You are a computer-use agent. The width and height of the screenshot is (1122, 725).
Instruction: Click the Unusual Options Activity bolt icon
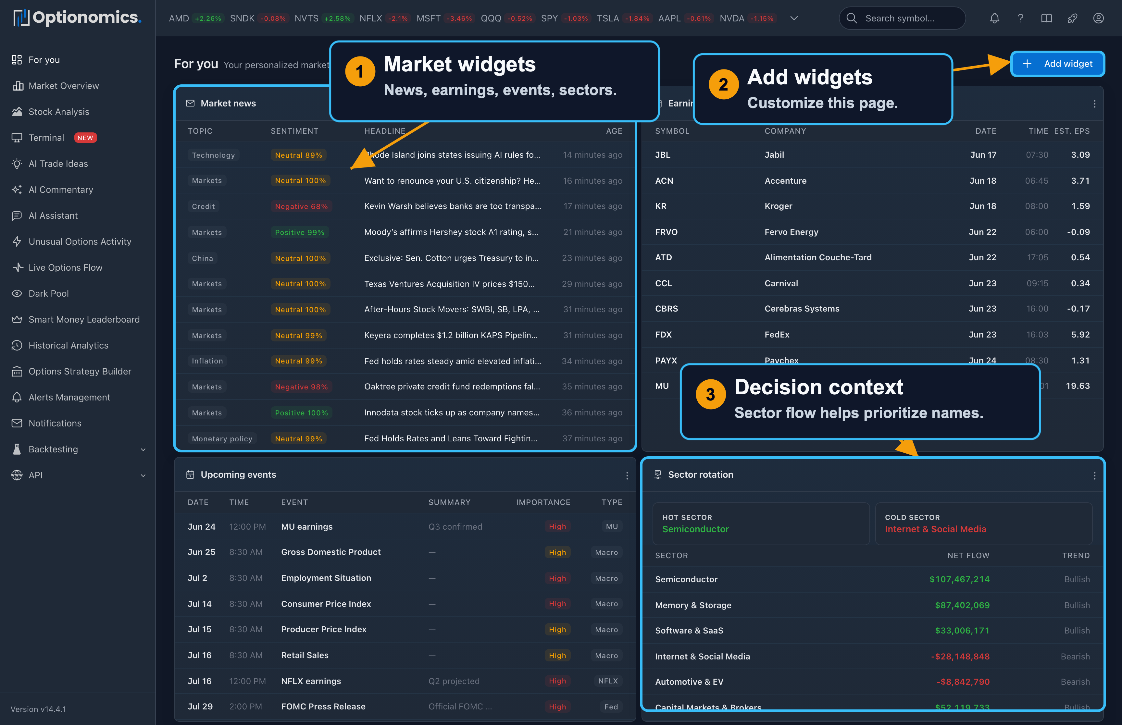coord(17,241)
